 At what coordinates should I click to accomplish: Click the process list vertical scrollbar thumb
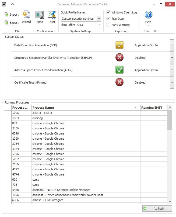coord(170,120)
